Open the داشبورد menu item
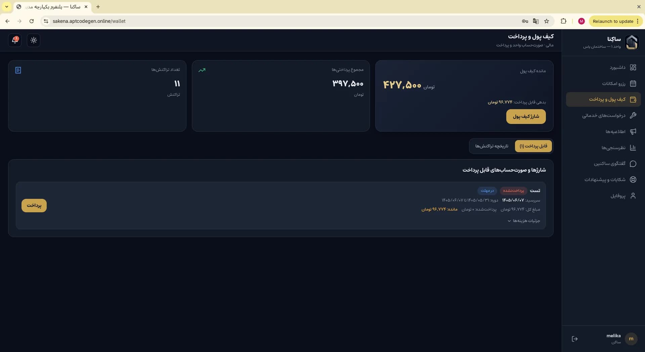The height and width of the screenshot is (352, 645). click(x=603, y=68)
